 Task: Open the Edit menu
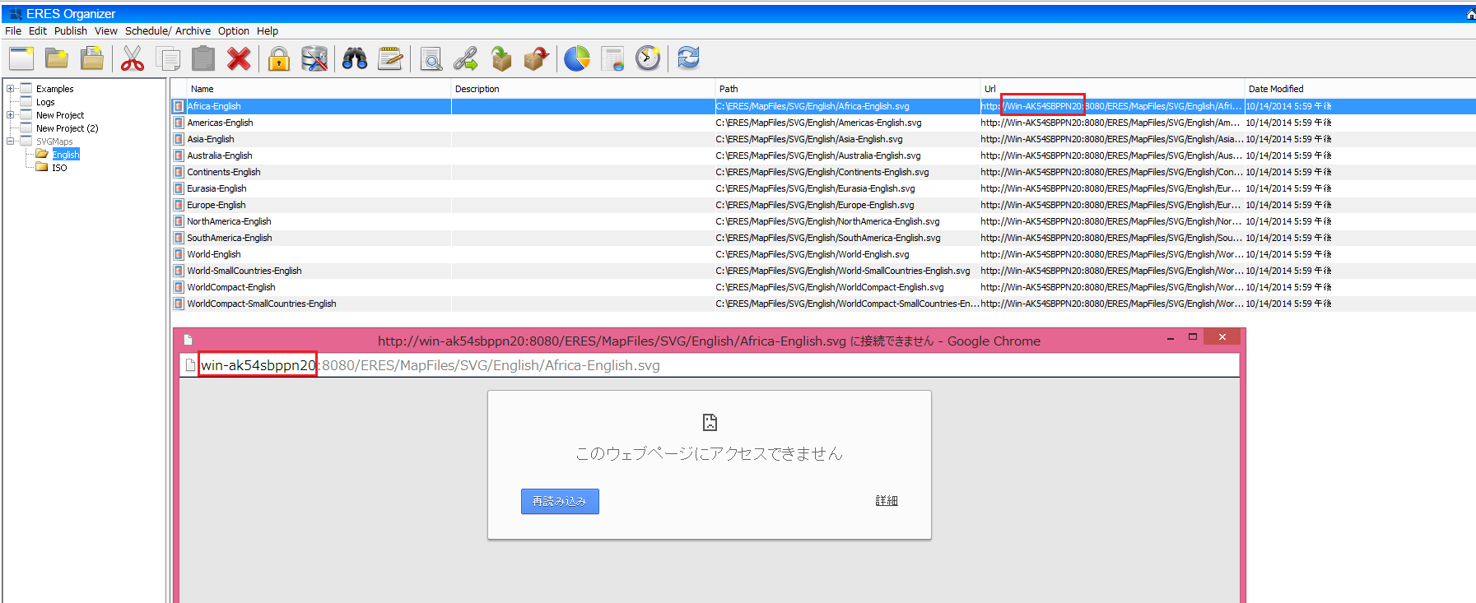pyautogui.click(x=38, y=31)
